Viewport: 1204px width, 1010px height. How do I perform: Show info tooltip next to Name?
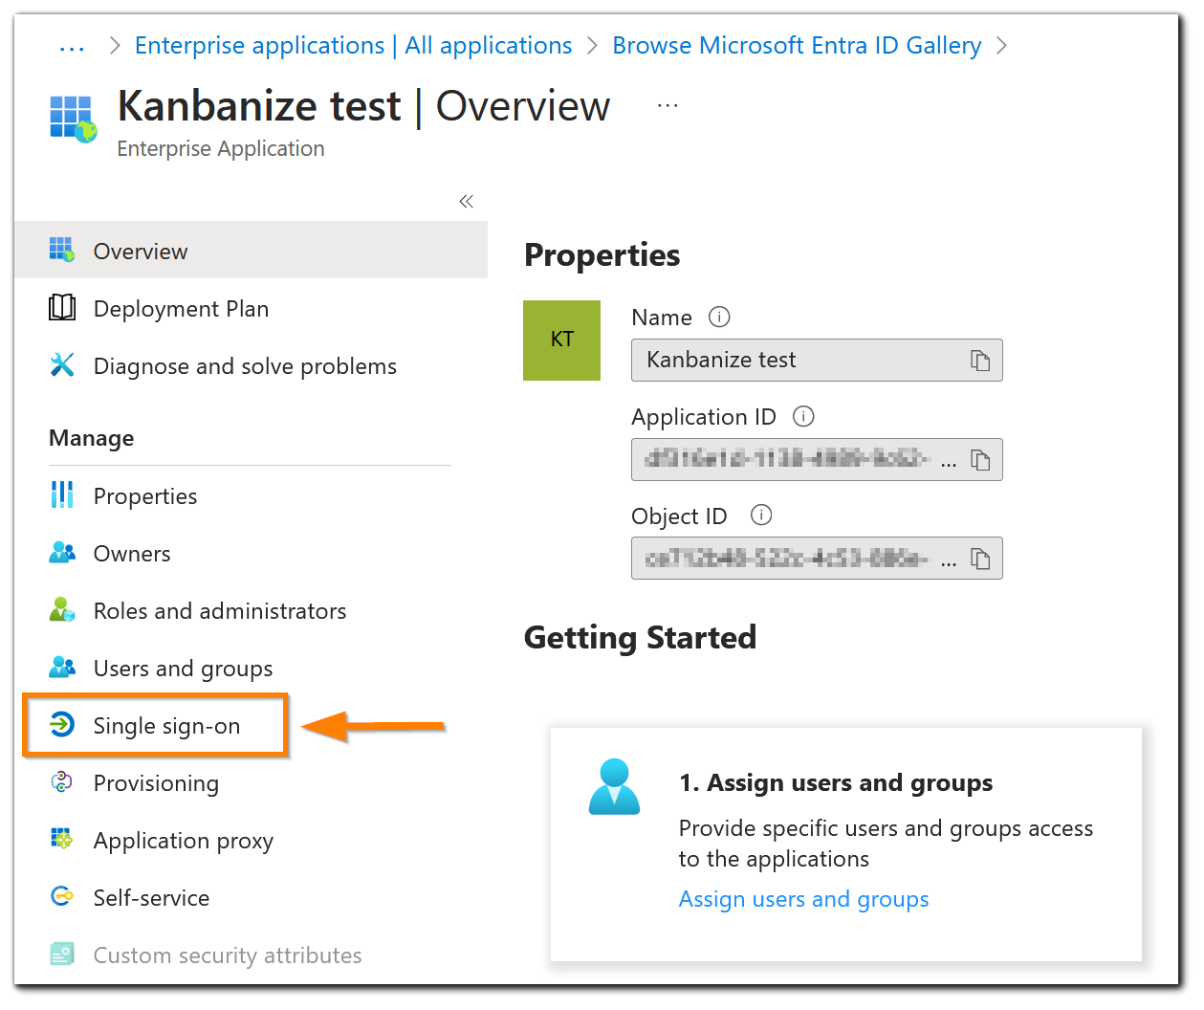click(719, 317)
